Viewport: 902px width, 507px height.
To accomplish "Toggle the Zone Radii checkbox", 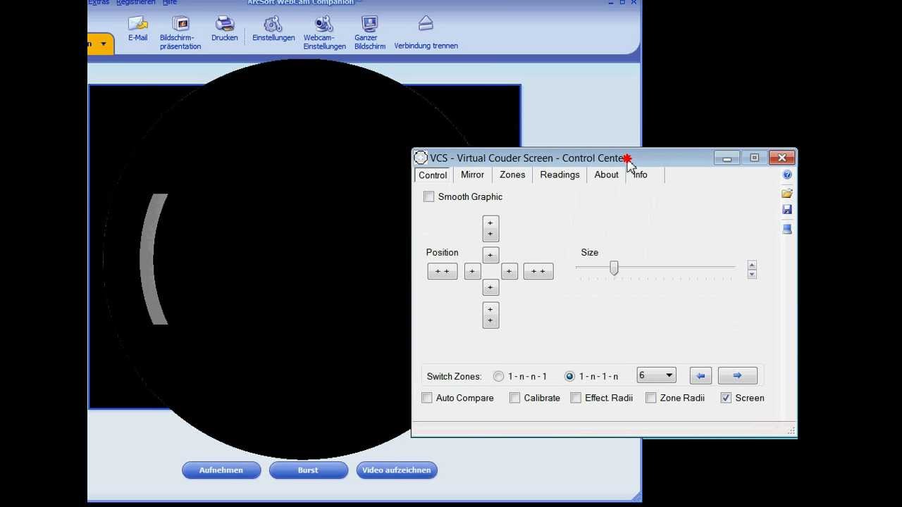I will point(651,398).
